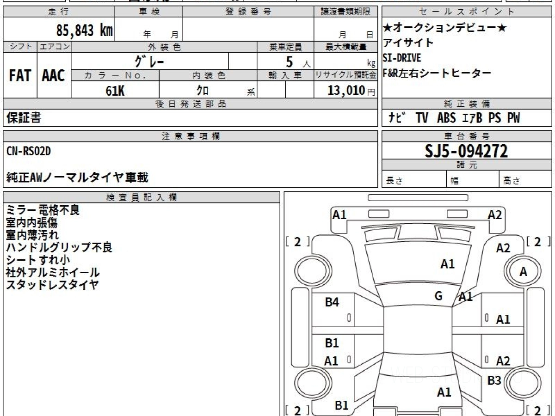The image size is (555, 416).
Task: Click the PW equipment item
Action: 513,118
